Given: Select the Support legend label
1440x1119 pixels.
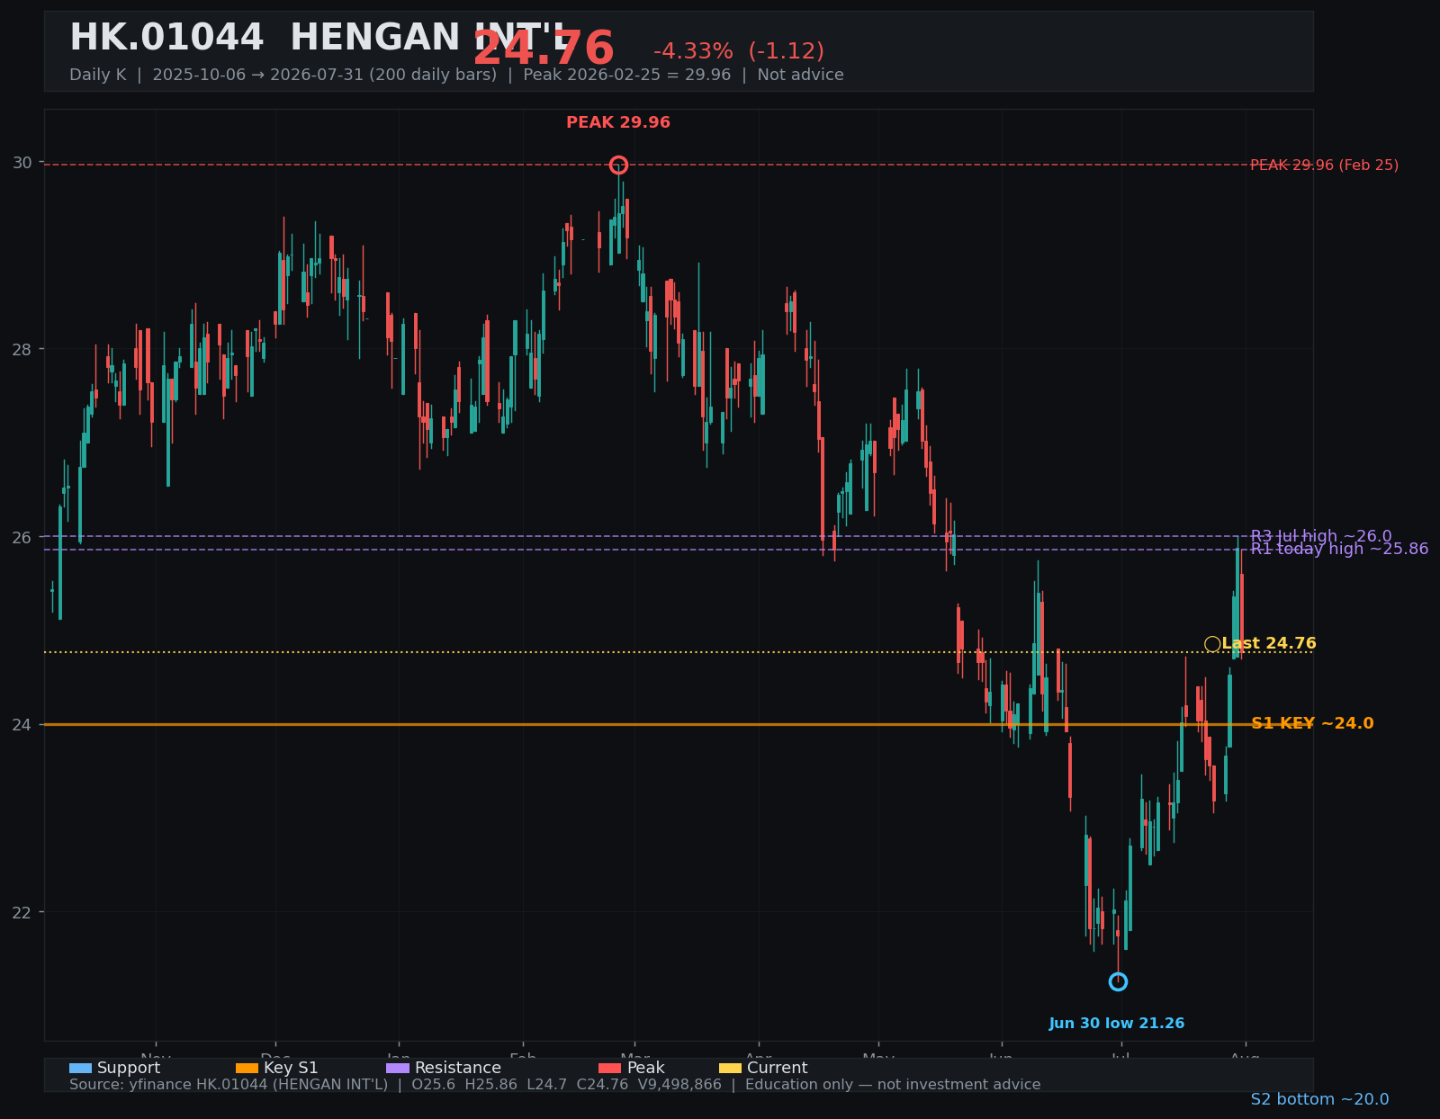Looking at the screenshot, I should pyautogui.click(x=129, y=1069).
